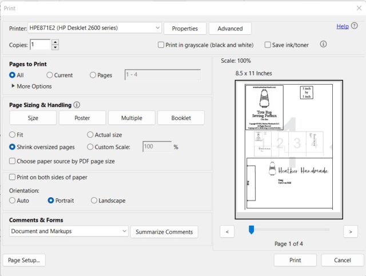Check Choose paper source by PDF page size

point(12,161)
